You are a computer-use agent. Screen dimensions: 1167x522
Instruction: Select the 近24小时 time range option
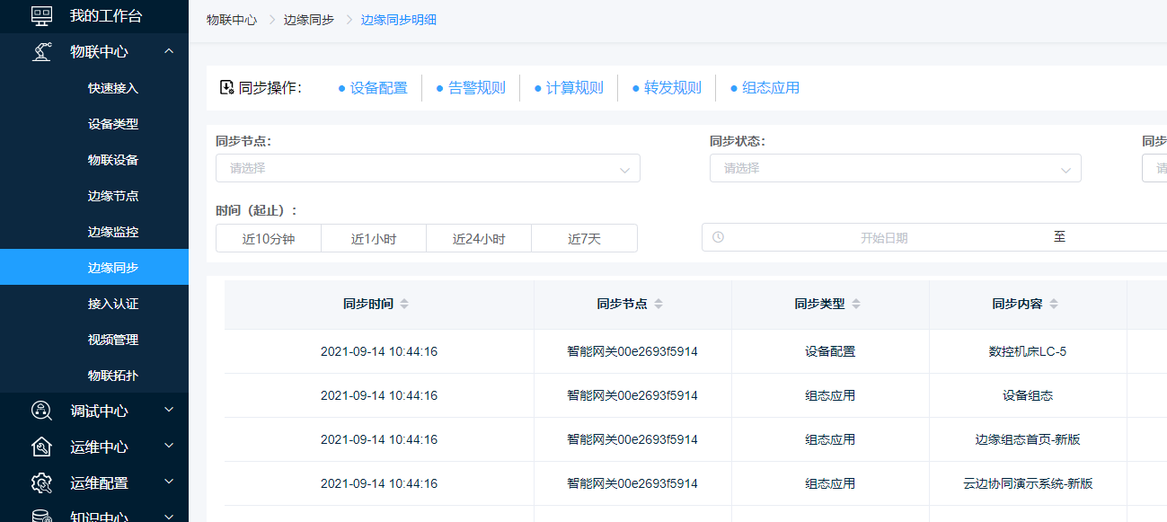point(479,239)
